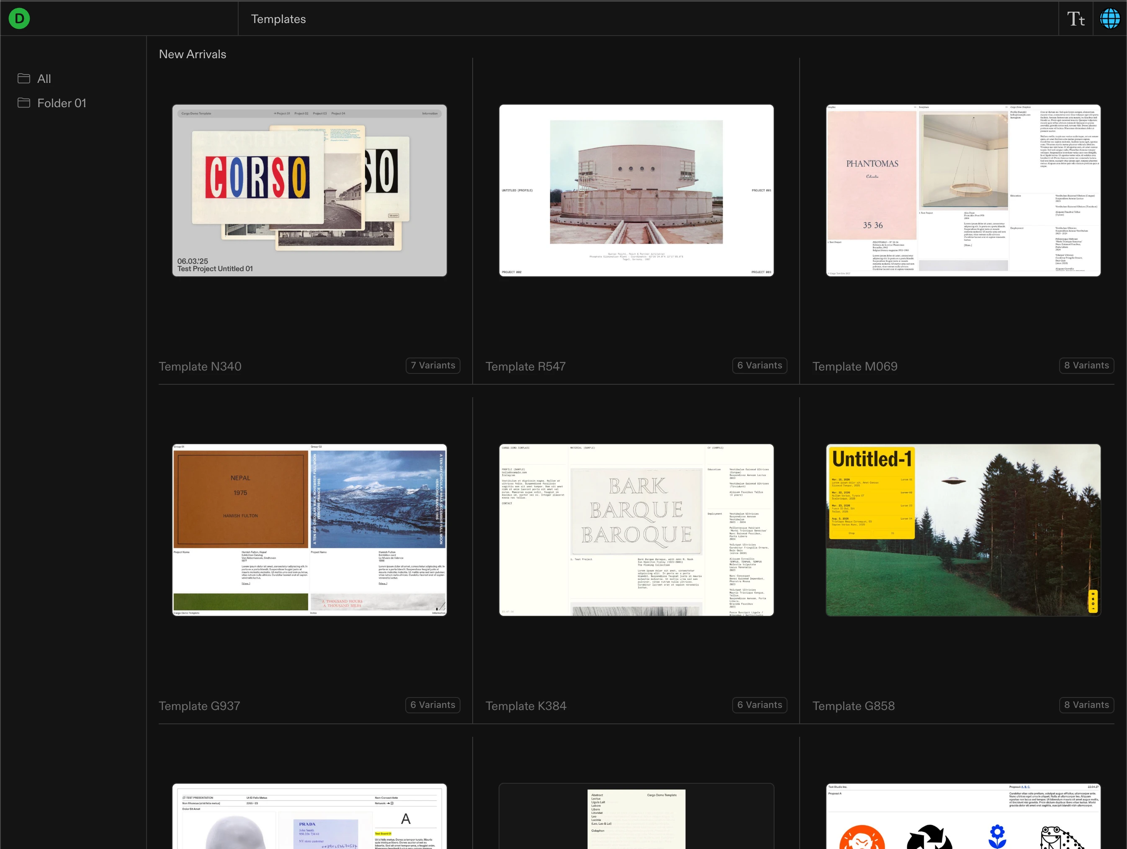Open the Test Studio Inc. proposal thumbnail
This screenshot has height=849, width=1127.
963,816
